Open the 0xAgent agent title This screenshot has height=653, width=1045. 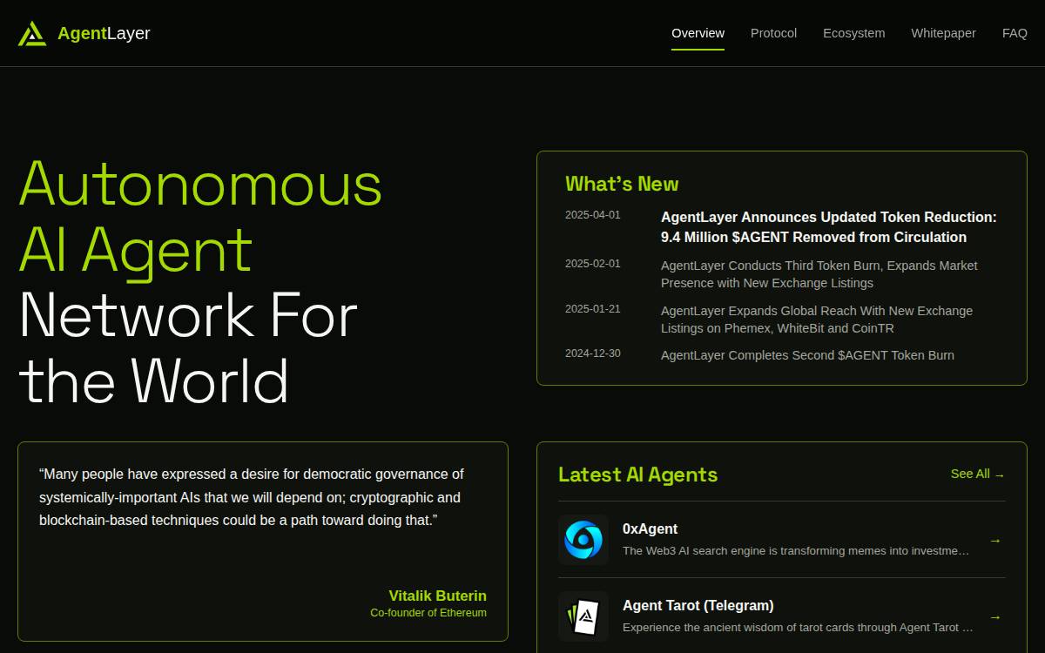(650, 528)
